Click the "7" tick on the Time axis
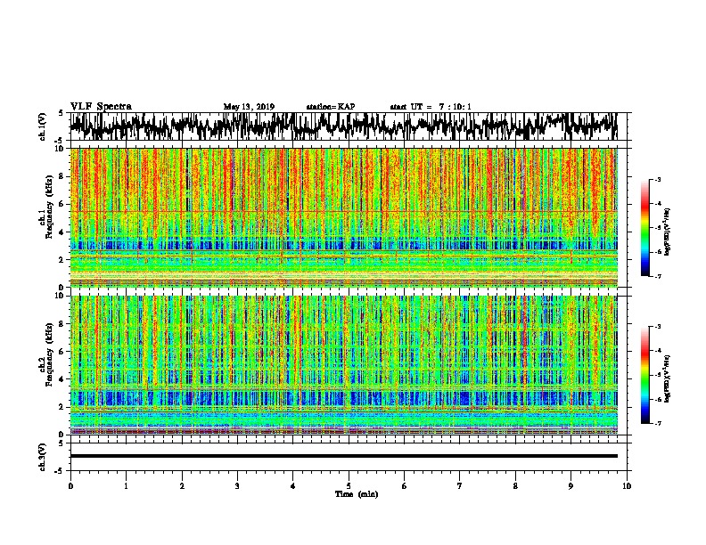 click(460, 486)
